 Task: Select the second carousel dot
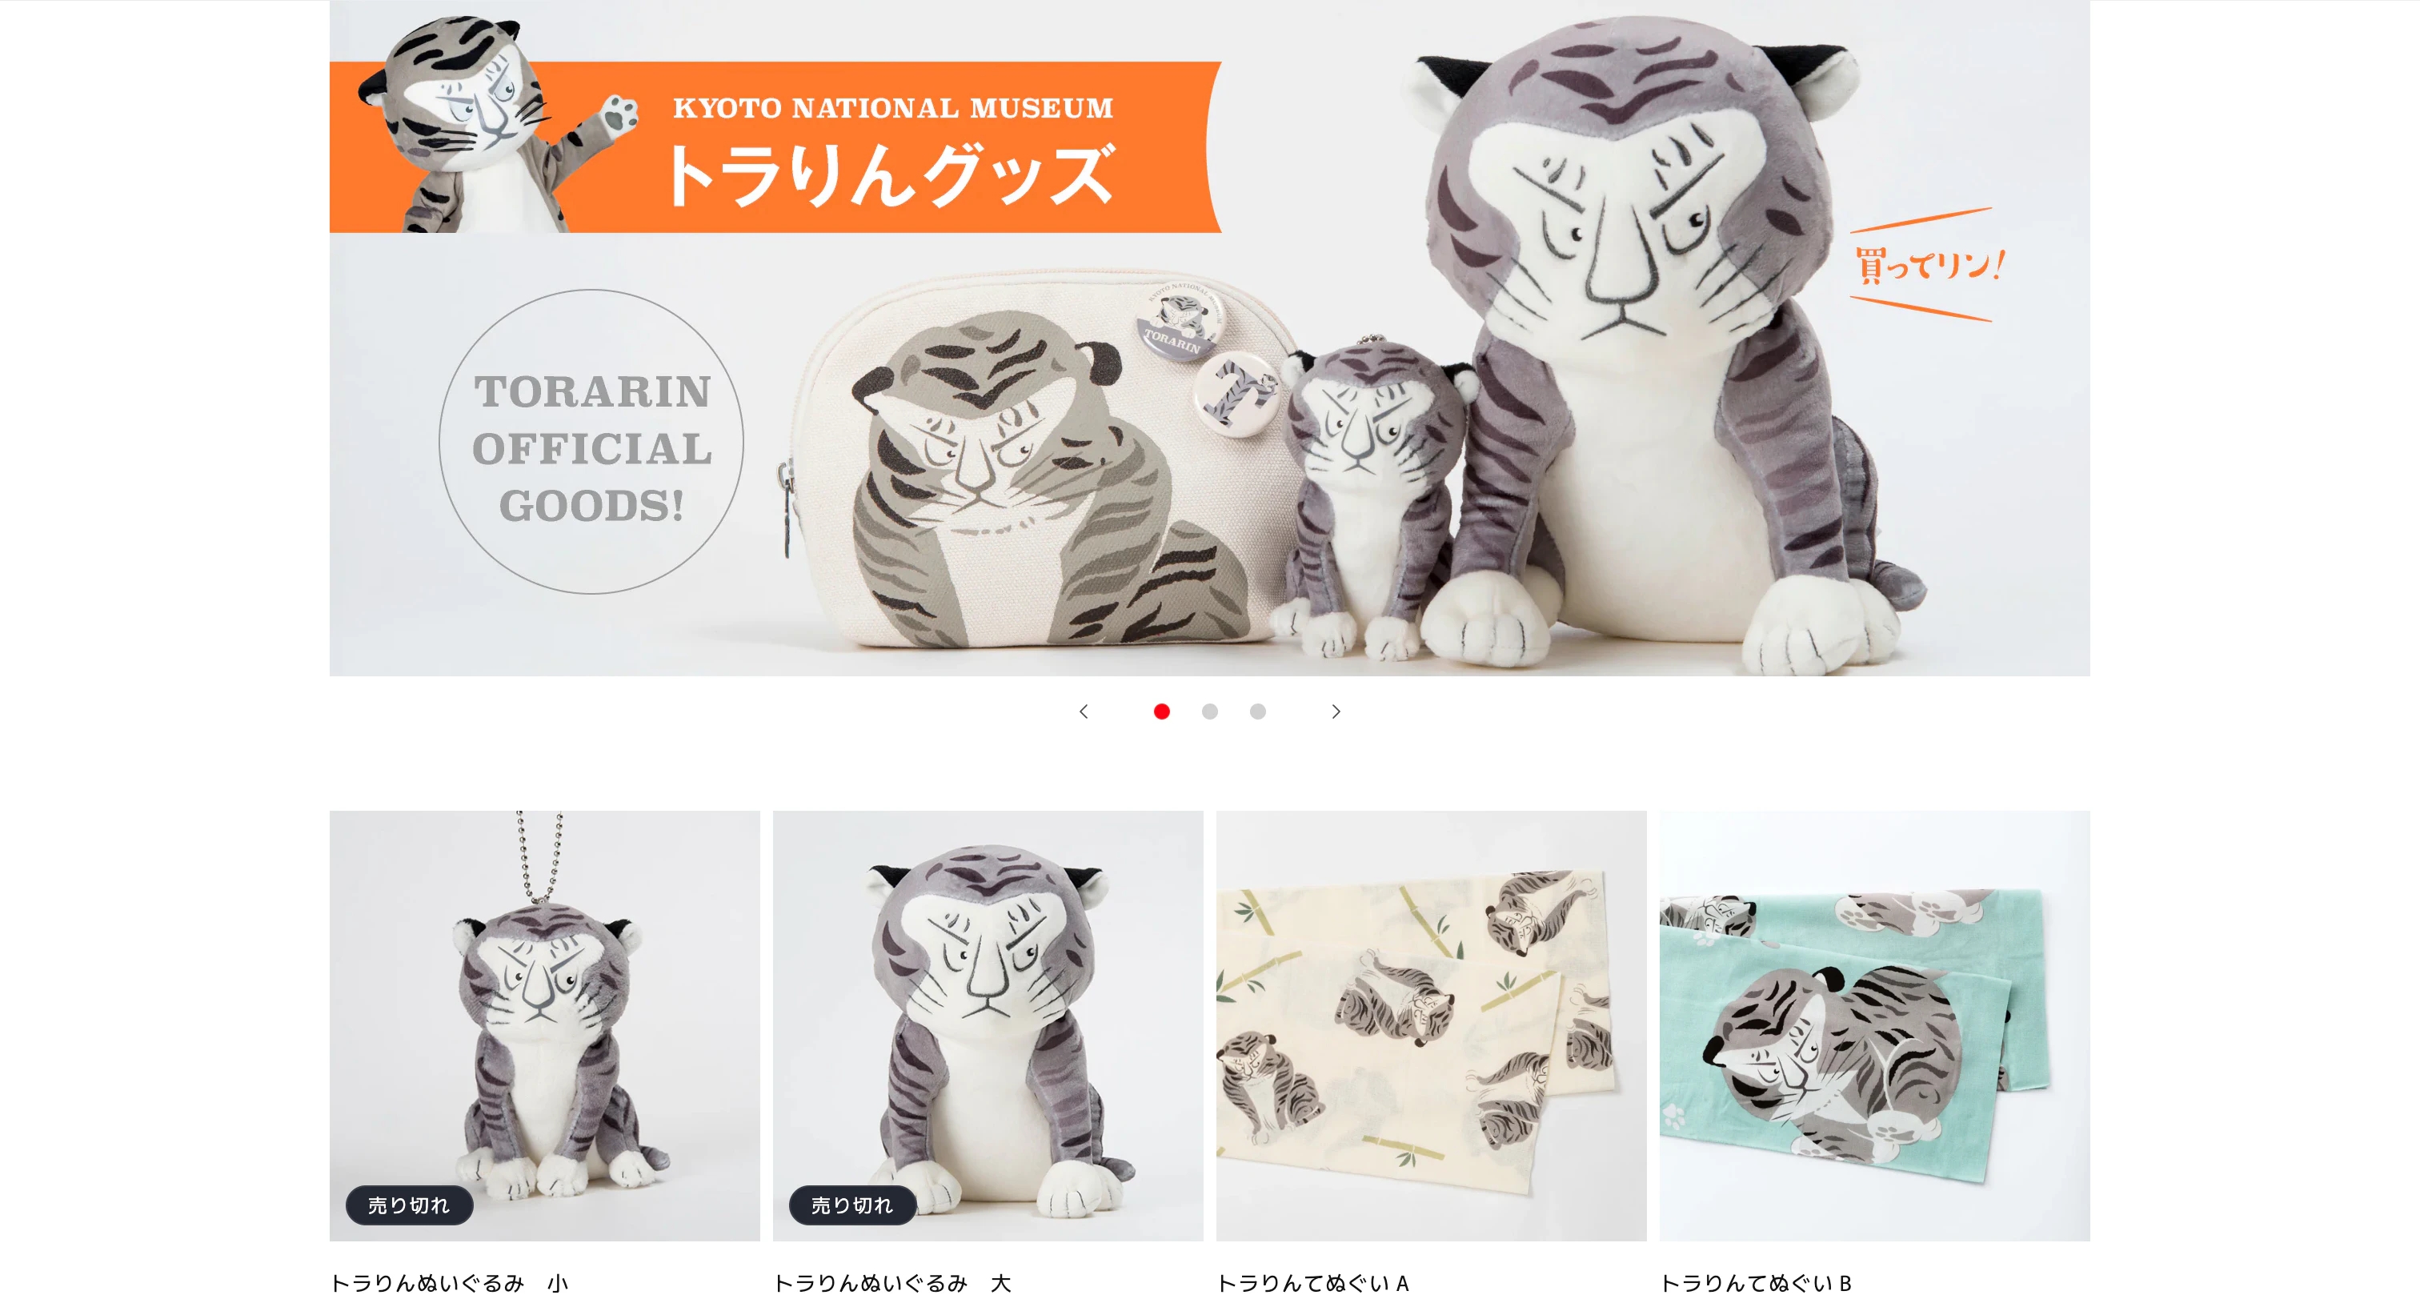click(x=1210, y=712)
